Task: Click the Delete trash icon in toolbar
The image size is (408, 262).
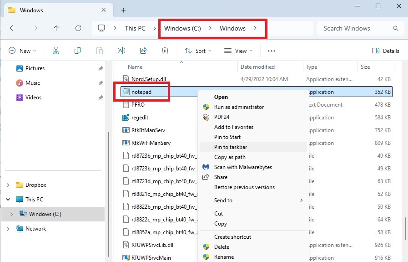Action: [x=165, y=51]
